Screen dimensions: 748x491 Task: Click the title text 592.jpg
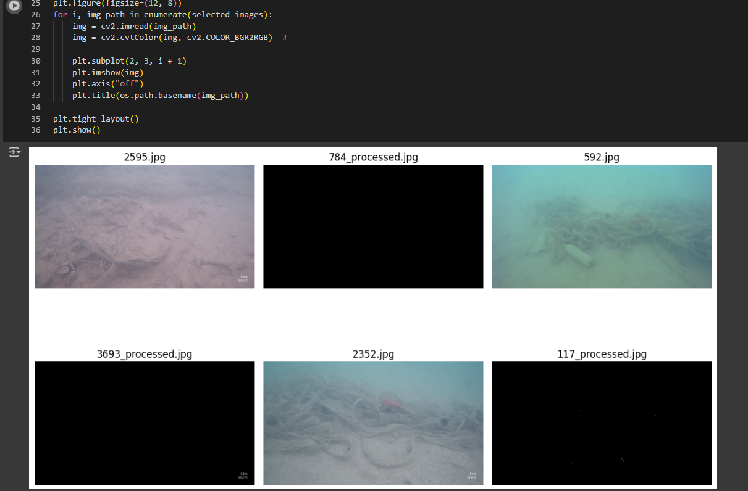[602, 157]
